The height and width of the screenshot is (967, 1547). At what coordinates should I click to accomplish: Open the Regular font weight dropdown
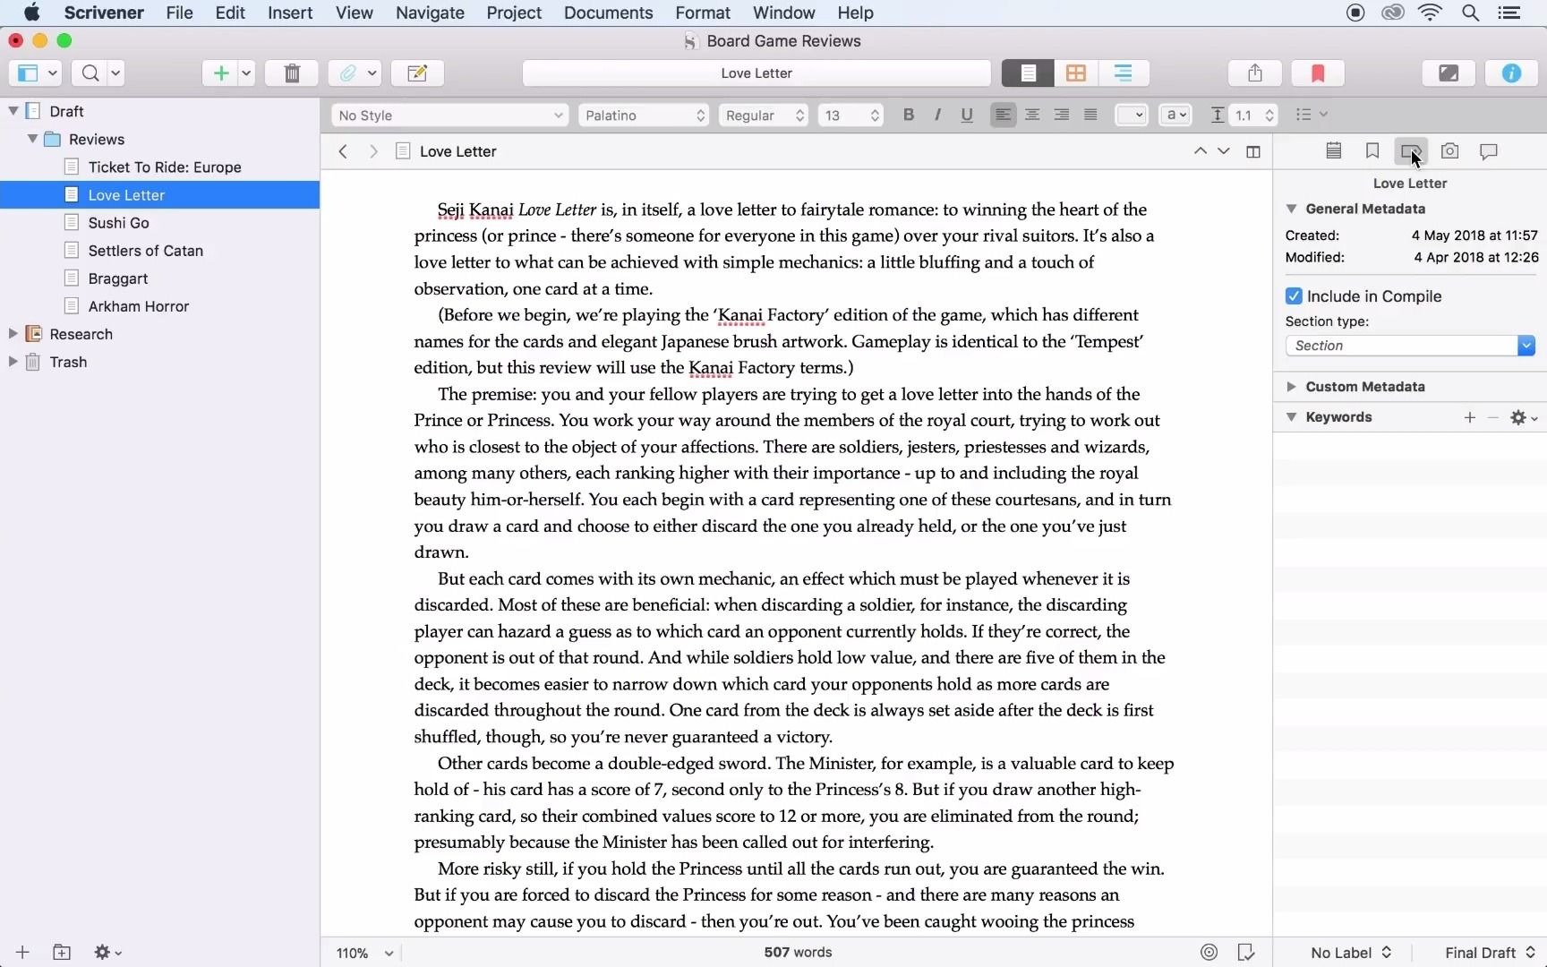pyautogui.click(x=763, y=115)
